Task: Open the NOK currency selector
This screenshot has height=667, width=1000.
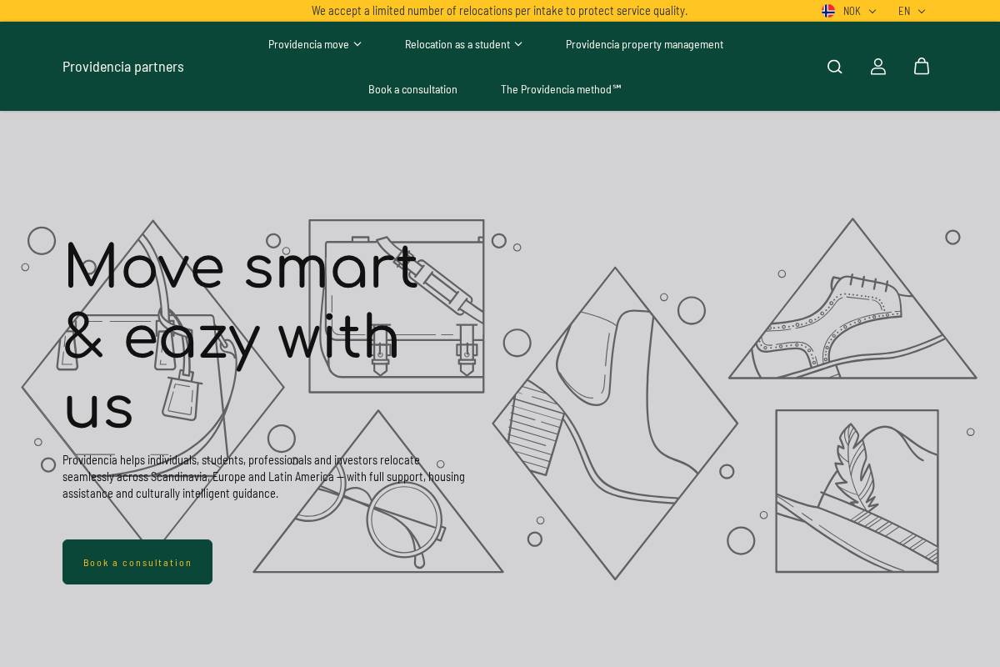Action: [x=852, y=11]
